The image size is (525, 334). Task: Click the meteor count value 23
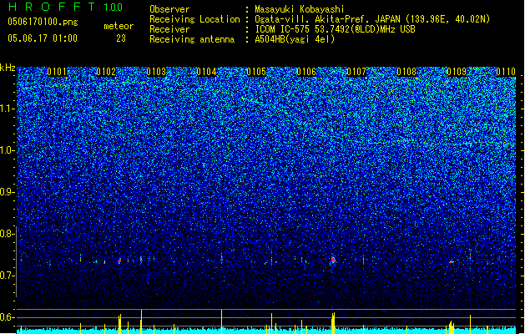pyautogui.click(x=121, y=38)
